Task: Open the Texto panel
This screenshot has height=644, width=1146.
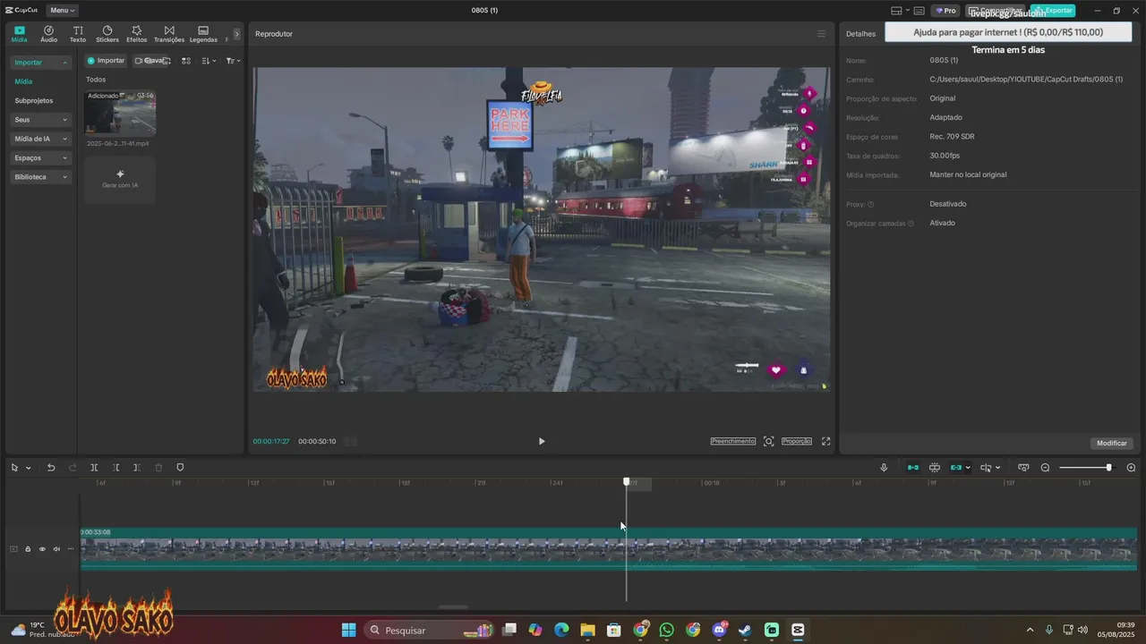Action: tap(78, 34)
